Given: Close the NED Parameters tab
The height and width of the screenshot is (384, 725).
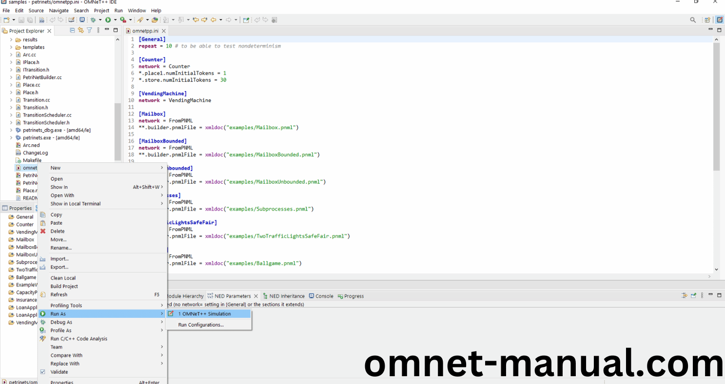Looking at the screenshot, I should click(x=255, y=296).
